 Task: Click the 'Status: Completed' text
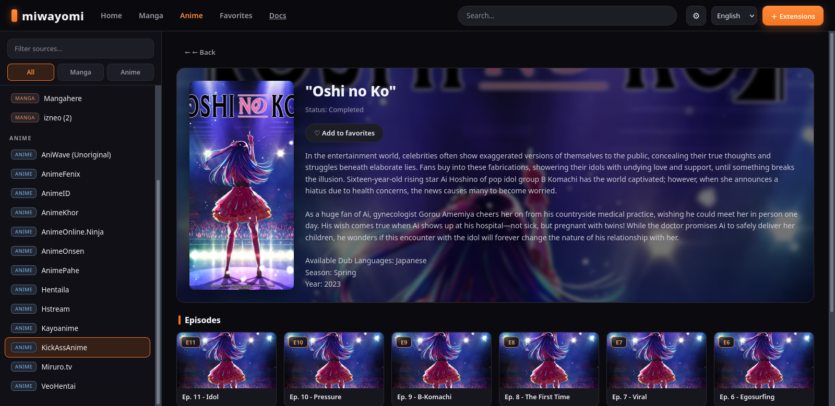pos(335,109)
